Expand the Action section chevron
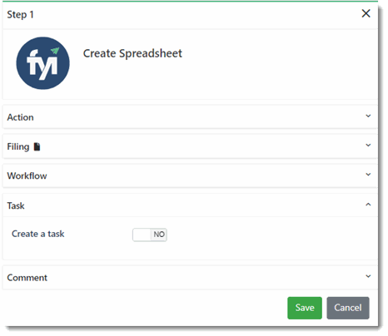The height and width of the screenshot is (336, 388). click(x=368, y=116)
